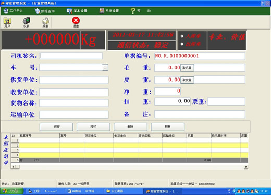Image resolution: width=271 pixels, height=195 pixels.
Task: Click the 毛重 column header in table
Action: point(199,136)
